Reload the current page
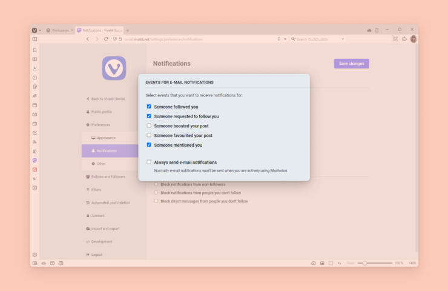This screenshot has width=448, height=291. tap(106, 39)
